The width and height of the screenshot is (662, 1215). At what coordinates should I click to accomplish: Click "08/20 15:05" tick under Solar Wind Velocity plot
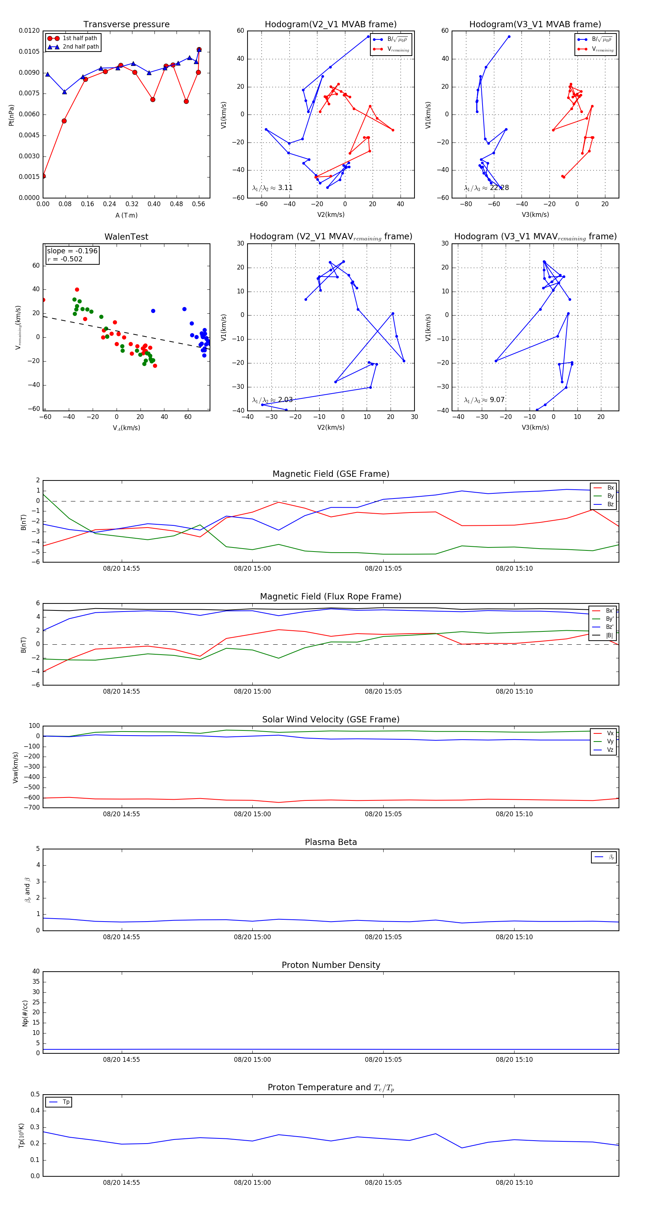click(x=384, y=814)
